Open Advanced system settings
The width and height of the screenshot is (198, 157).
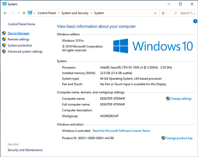(x=25, y=52)
